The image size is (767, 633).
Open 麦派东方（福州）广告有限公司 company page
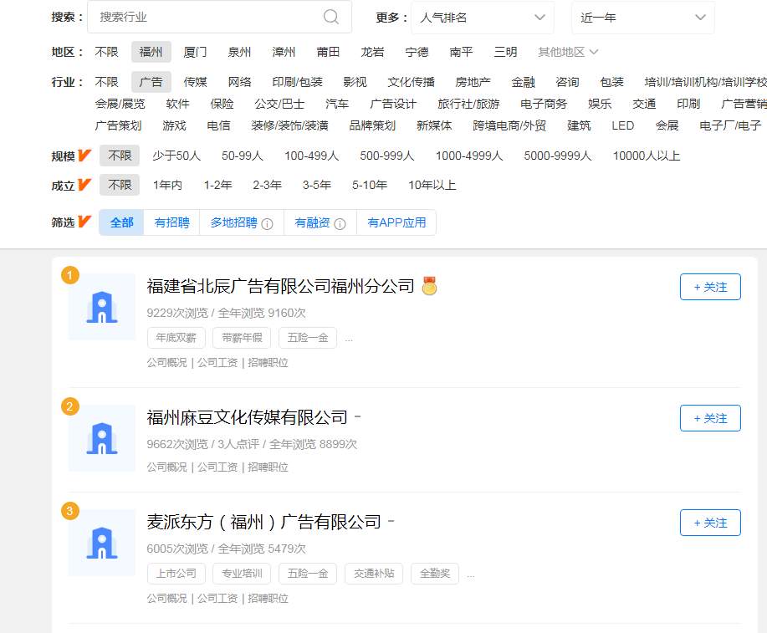[264, 522]
